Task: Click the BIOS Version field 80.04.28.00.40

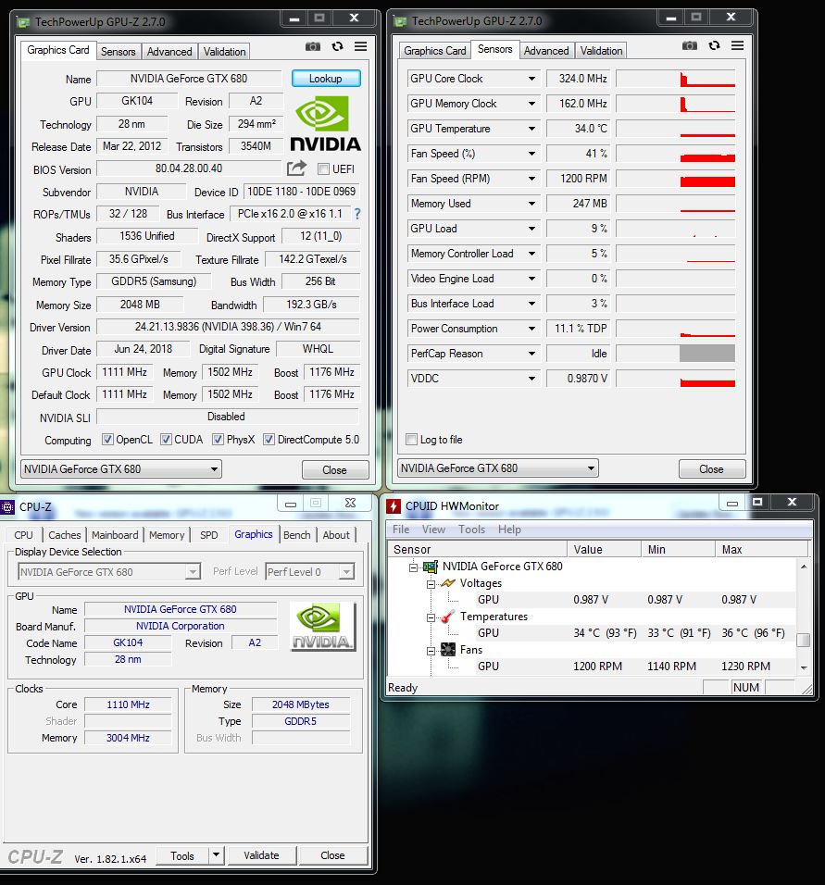Action: click(189, 168)
